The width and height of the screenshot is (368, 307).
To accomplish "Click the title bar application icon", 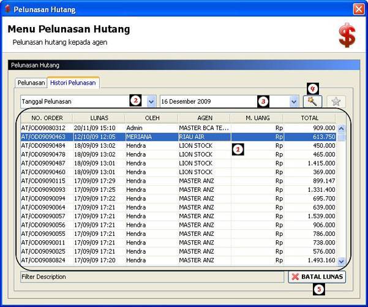I will tap(8, 9).
